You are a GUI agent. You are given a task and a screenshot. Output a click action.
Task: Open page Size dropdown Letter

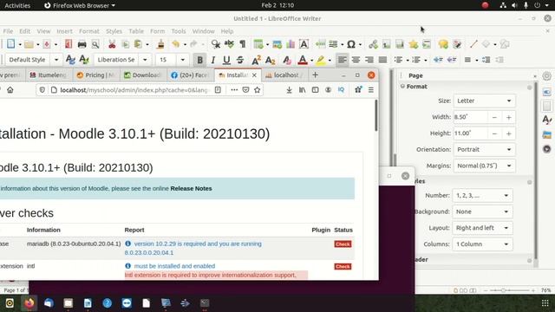tap(484, 101)
